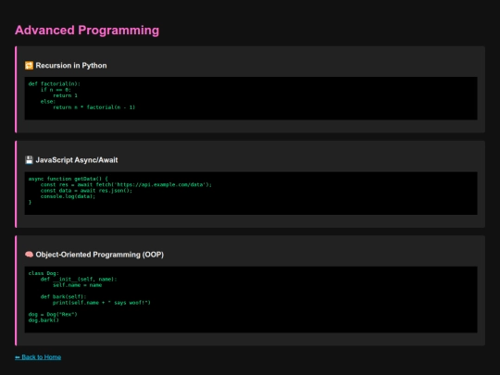The image size is (500, 375).
Task: Select the Object-Oriented Programming (OOP) heading
Action: coord(99,255)
